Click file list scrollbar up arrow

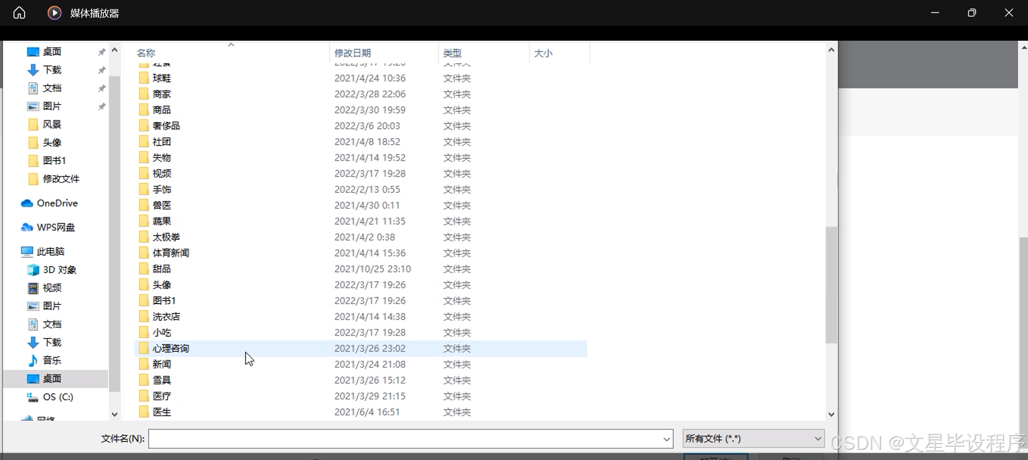pos(831,50)
